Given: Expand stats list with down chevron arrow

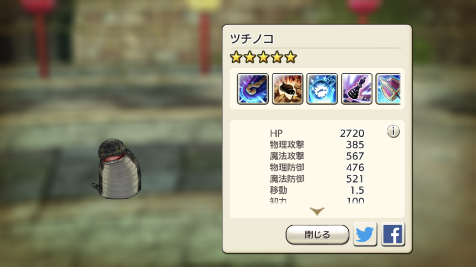Looking at the screenshot, I should [x=317, y=211].
